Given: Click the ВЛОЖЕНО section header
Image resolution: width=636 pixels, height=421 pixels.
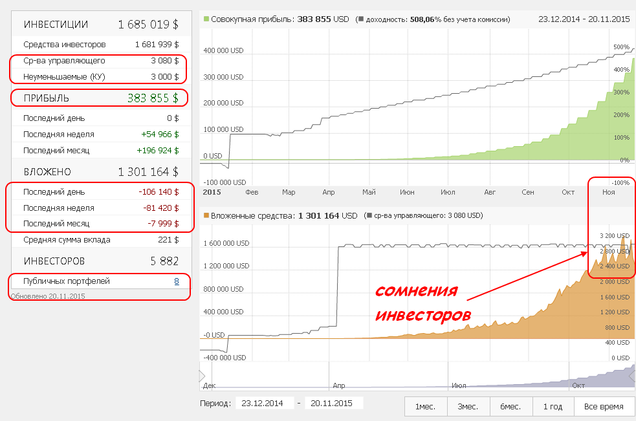Looking at the screenshot, I should click(47, 172).
